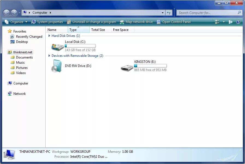Select Documents in the navigation pane
Screen dimensions: 245x164
24,57
